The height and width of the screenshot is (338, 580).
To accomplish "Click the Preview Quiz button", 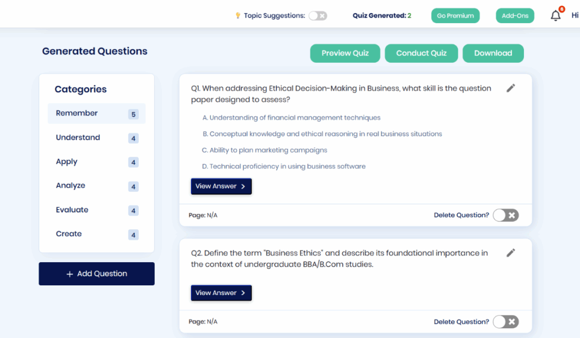I will coord(345,53).
